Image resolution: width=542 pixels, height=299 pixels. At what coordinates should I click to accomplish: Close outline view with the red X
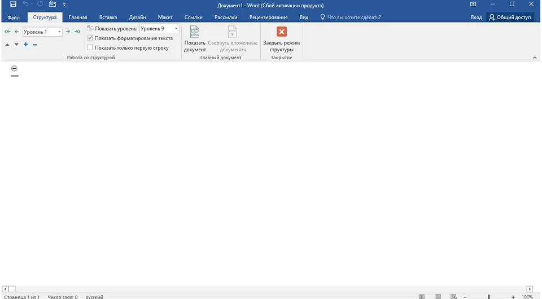[x=281, y=32]
